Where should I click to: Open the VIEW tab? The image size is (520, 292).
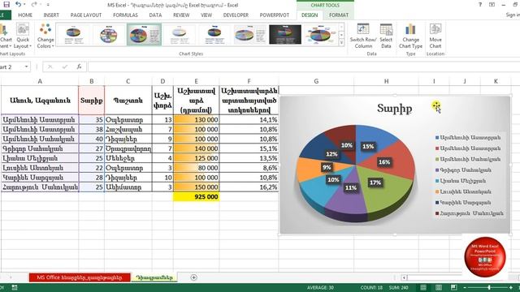(206, 15)
